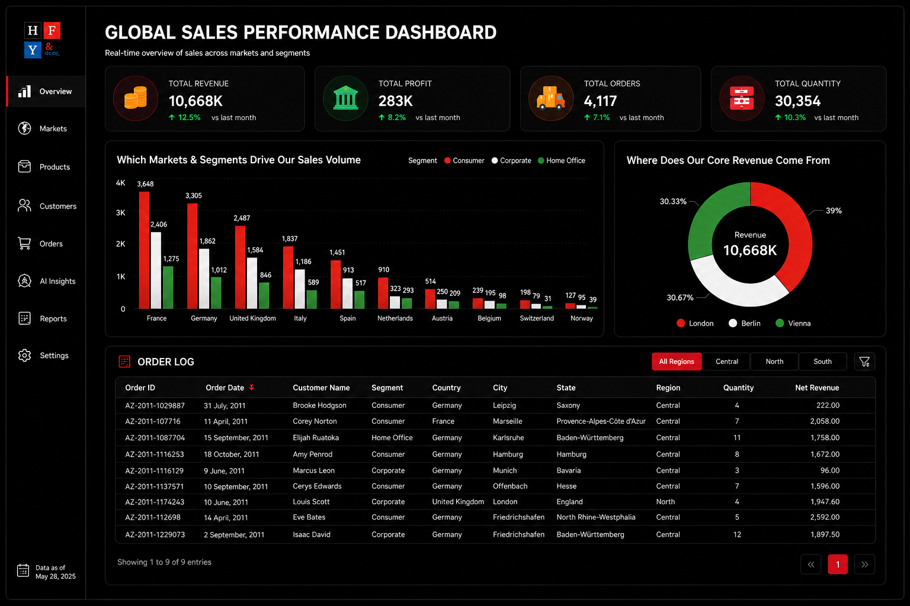Toggle the Corporate segment legend
Viewport: 910px width, 606px height.
(x=511, y=160)
